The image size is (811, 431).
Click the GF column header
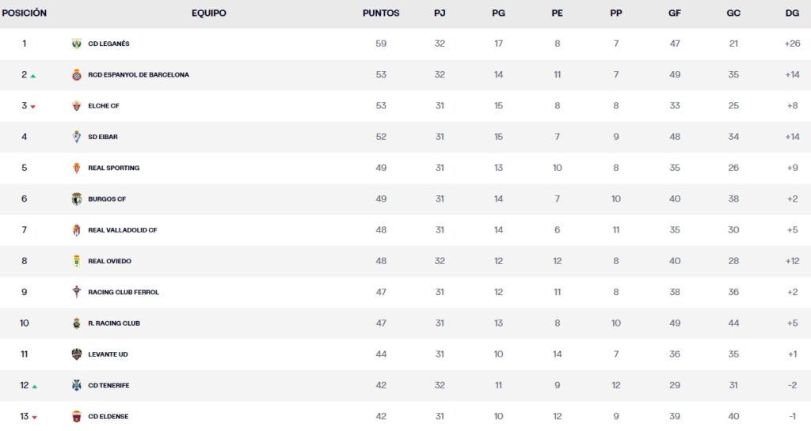[675, 13]
